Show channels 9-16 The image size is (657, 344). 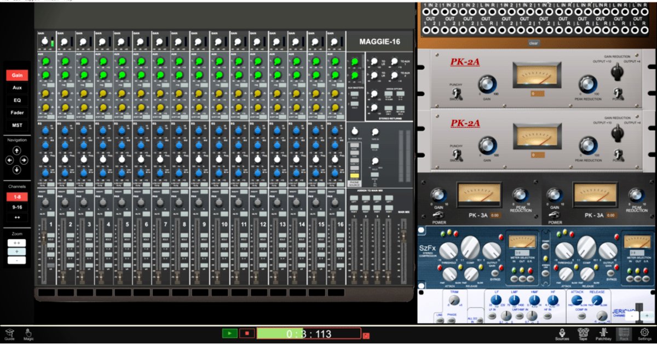click(17, 207)
